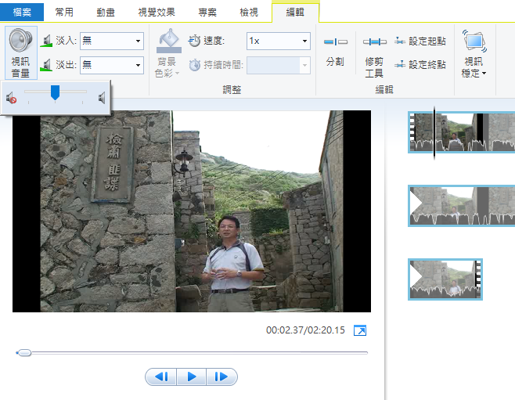Click the mute speaker icon on the volume popup
The image size is (515, 400).
click(11, 98)
